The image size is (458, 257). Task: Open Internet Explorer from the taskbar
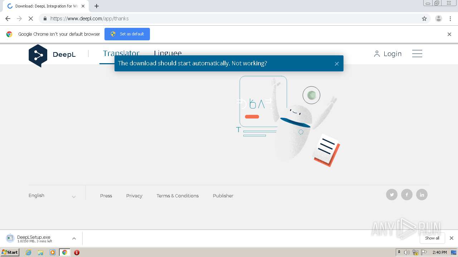coord(29,252)
